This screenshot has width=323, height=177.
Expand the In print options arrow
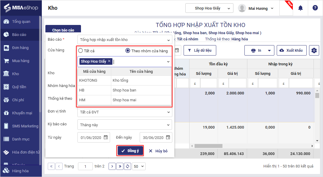click(269, 50)
